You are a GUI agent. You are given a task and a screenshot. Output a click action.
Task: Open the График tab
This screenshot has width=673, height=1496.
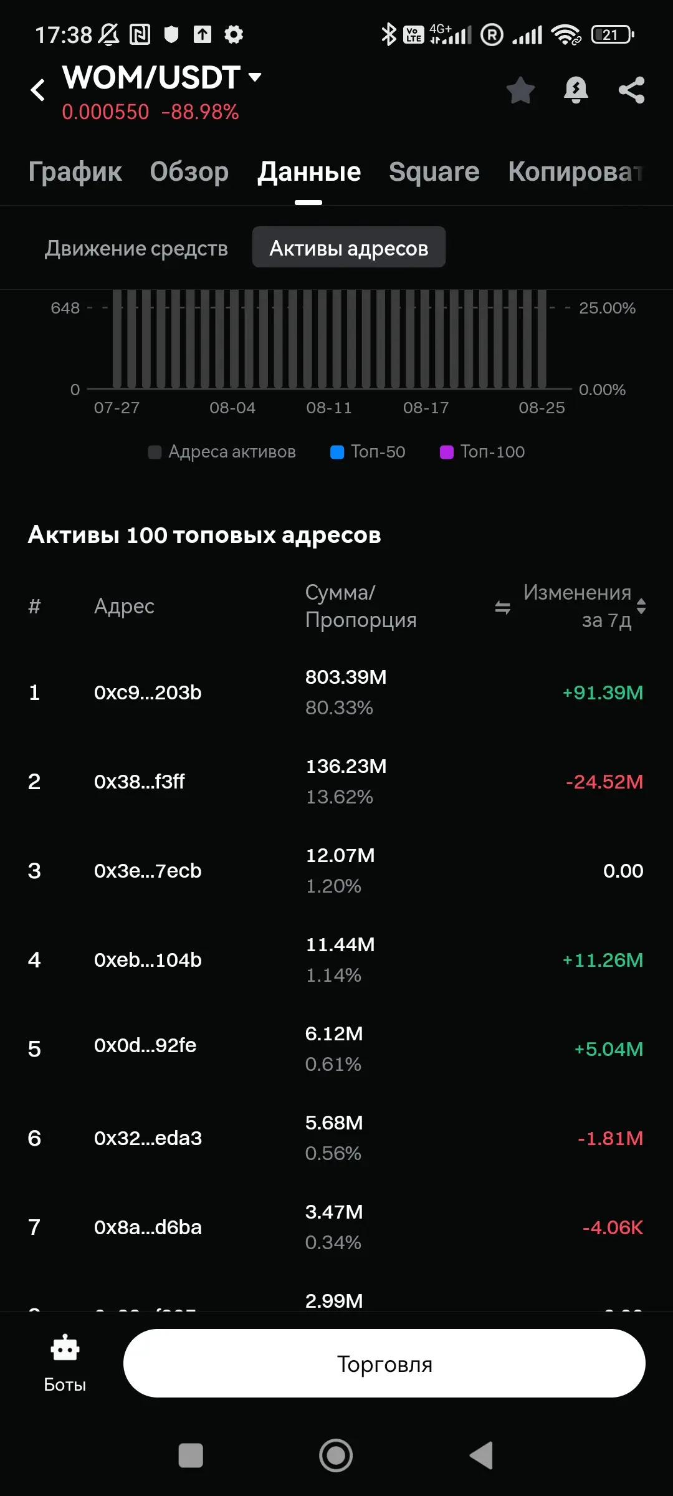point(75,171)
